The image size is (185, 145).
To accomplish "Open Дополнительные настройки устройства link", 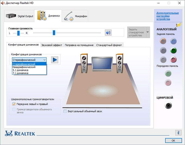I will click(x=168, y=16).
